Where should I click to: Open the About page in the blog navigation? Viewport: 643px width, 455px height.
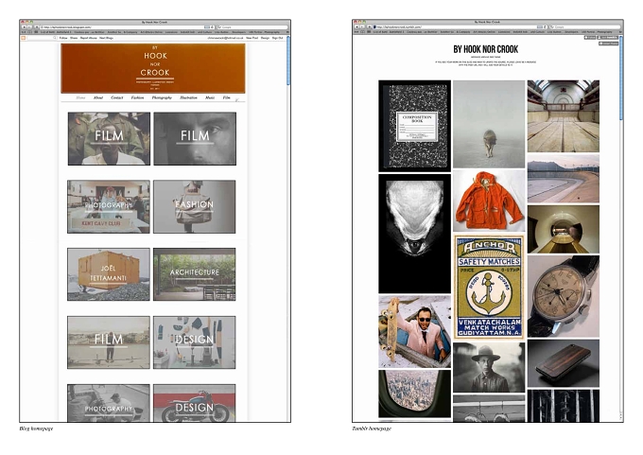point(98,97)
